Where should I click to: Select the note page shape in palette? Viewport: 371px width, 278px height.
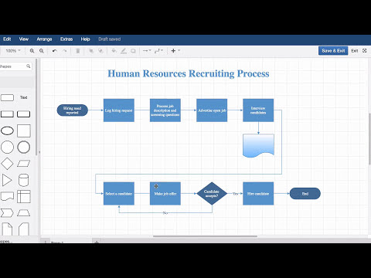click(7, 229)
